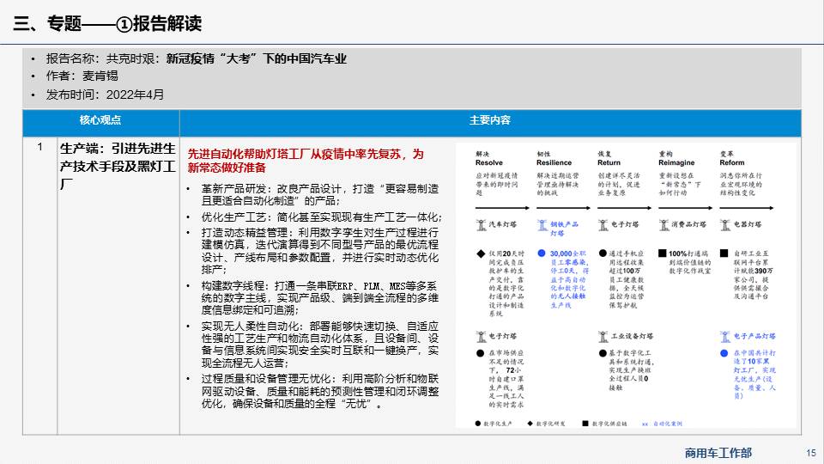Viewport: 824px width, 464px height.
Task: Click the lighthouse icon beside 消费品灯塔
Action: pos(664,225)
